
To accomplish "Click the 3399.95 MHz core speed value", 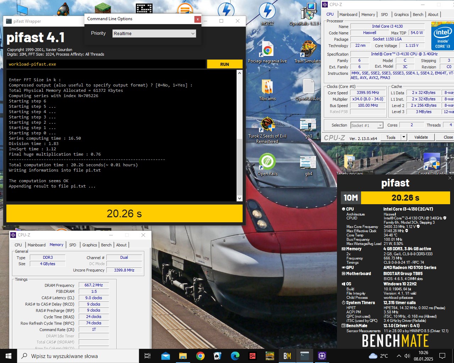I will pos(368,93).
